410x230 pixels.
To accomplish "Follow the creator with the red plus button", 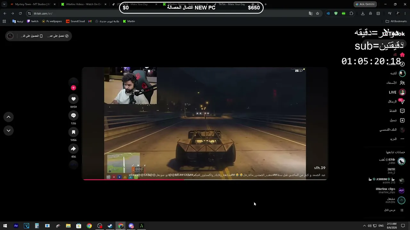I will [x=73, y=88].
